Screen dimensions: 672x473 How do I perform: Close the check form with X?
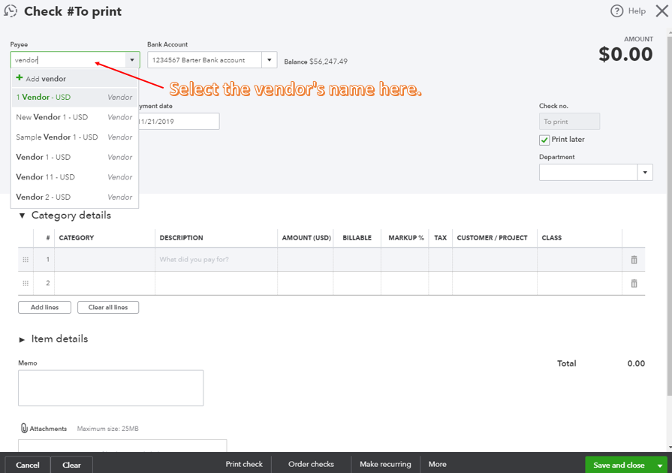tap(661, 11)
